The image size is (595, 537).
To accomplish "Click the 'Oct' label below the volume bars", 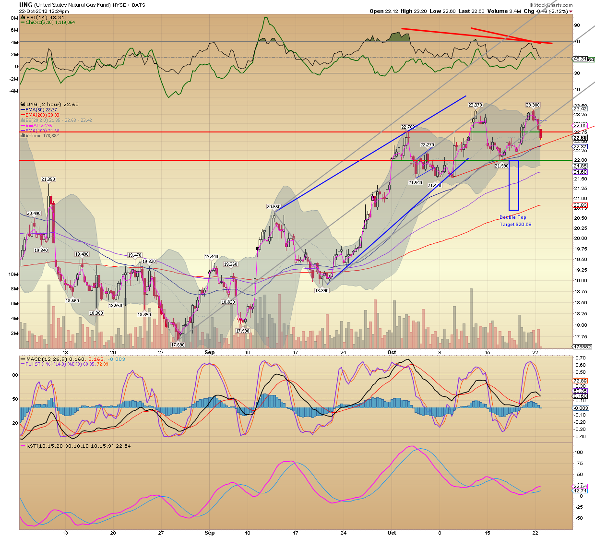I will tap(392, 352).
